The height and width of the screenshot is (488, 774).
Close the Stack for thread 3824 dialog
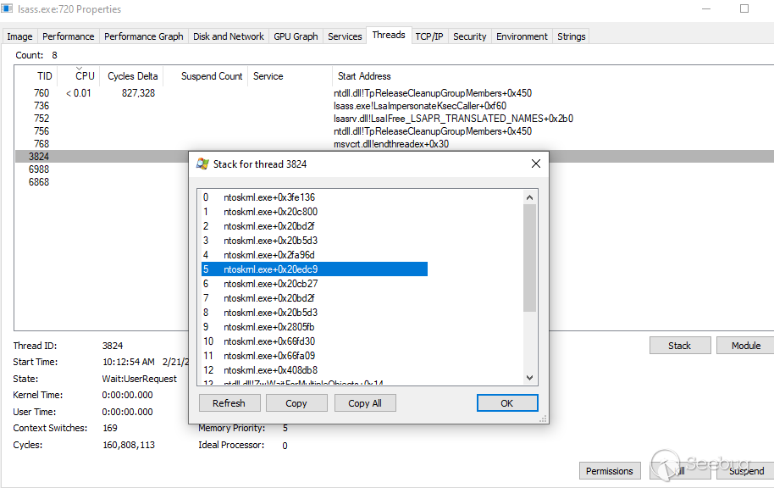click(535, 164)
